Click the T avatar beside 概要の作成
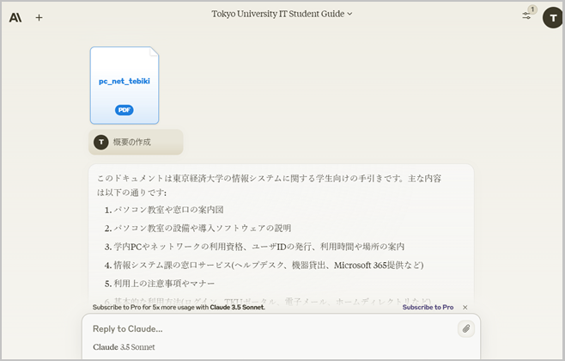The image size is (565, 361). point(101,142)
